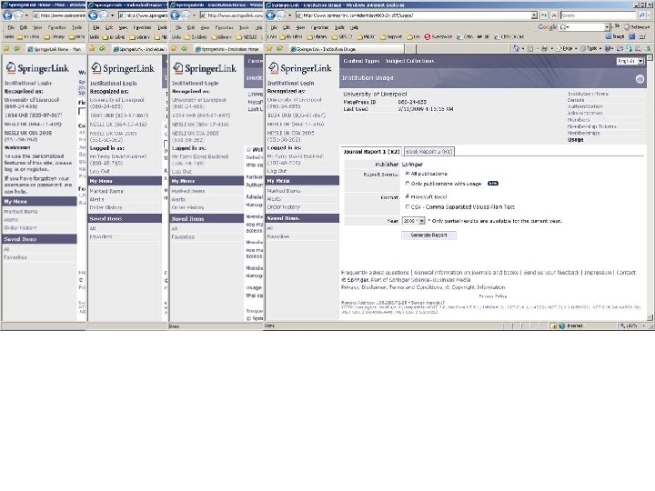The image size is (655, 491).
Task: Open the Ex Libris links folder in the rightmost window
Action: [292, 36]
